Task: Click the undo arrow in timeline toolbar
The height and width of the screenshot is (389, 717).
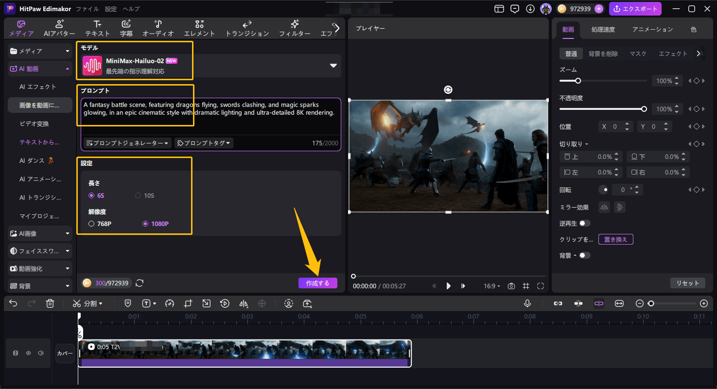Action: click(x=13, y=303)
